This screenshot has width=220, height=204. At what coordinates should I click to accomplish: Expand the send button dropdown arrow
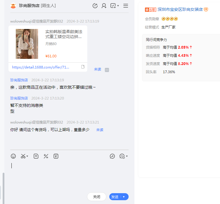[x=124, y=197]
